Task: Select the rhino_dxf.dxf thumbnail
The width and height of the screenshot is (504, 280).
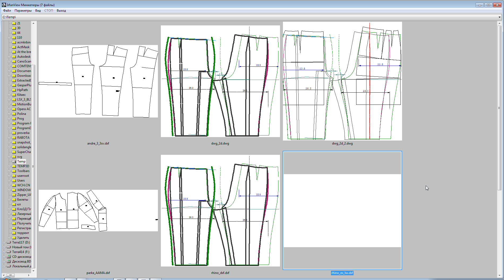Action: [x=220, y=211]
